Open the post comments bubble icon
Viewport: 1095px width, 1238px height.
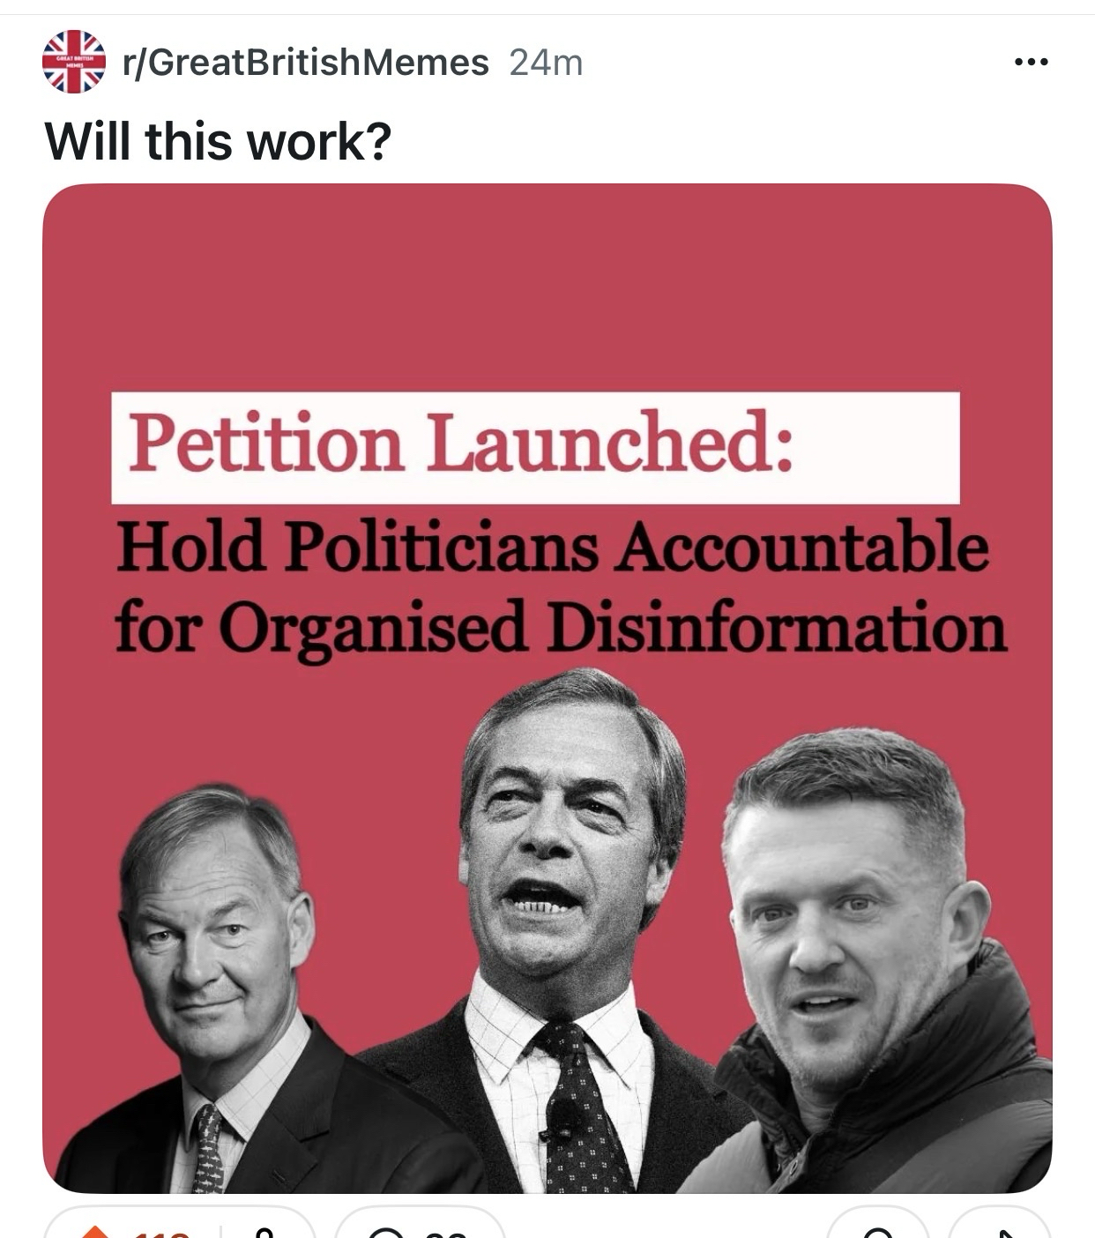coord(385,1233)
